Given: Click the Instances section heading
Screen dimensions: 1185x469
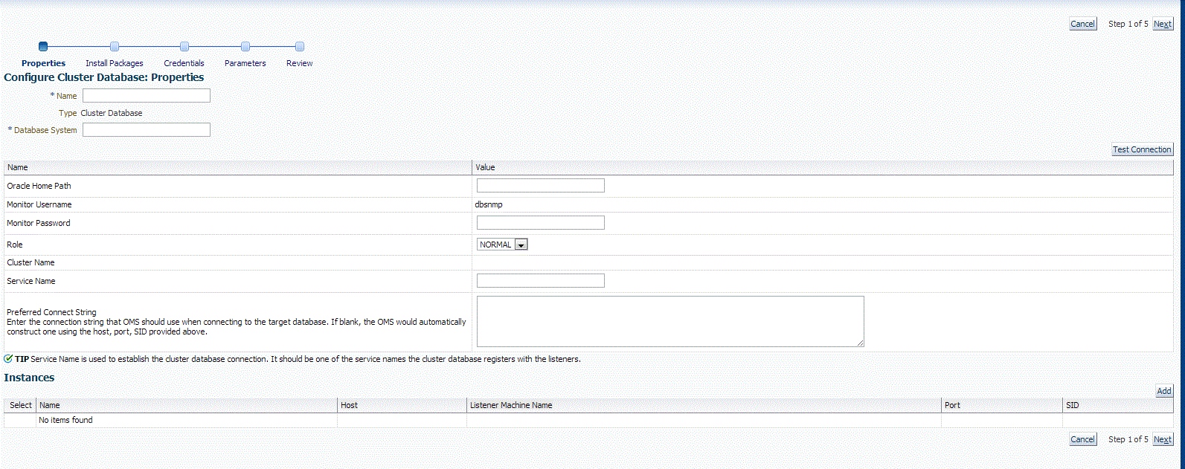Looking at the screenshot, I should 29,378.
